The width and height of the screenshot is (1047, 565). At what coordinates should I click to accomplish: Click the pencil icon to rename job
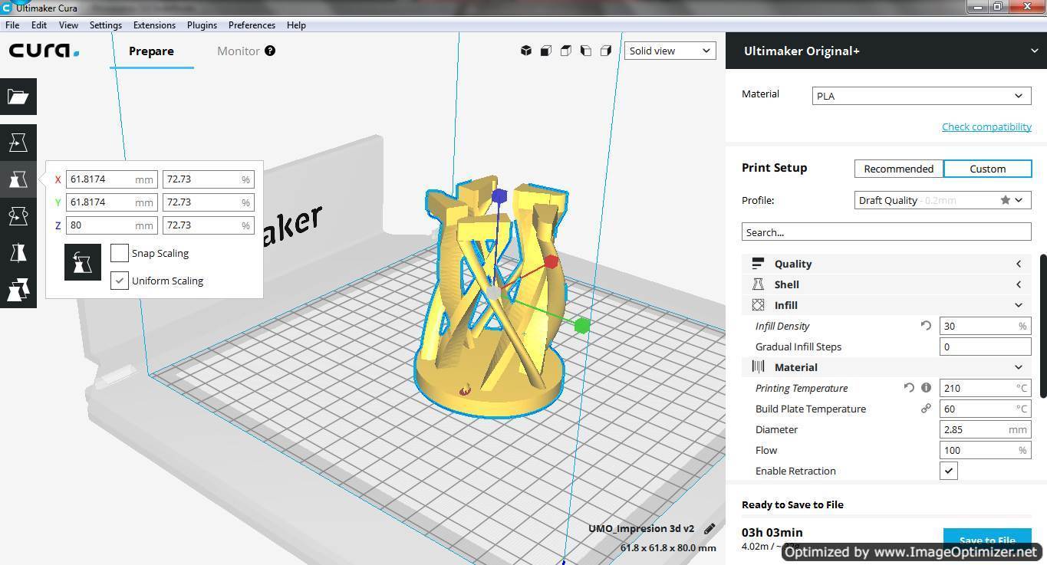pyautogui.click(x=710, y=528)
